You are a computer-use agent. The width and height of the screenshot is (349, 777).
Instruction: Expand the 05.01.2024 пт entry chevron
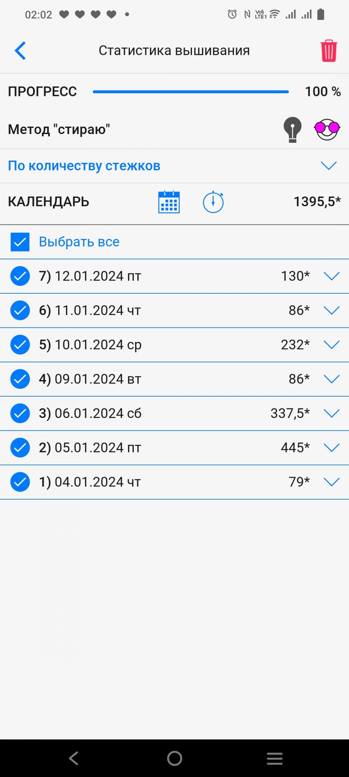click(332, 448)
